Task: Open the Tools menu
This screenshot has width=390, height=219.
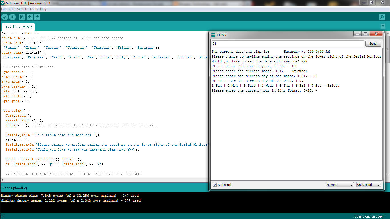Action: tap(33, 9)
